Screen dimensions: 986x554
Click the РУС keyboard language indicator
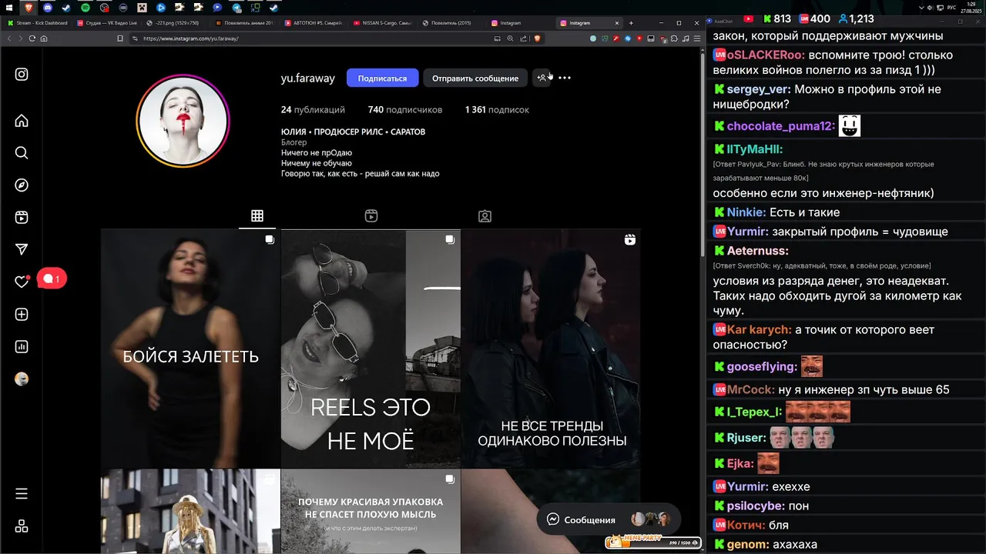(951, 7)
